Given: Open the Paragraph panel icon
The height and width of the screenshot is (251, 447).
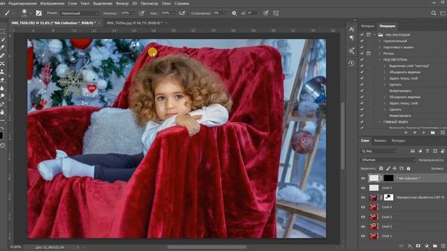Looking at the screenshot, I should 351,38.
